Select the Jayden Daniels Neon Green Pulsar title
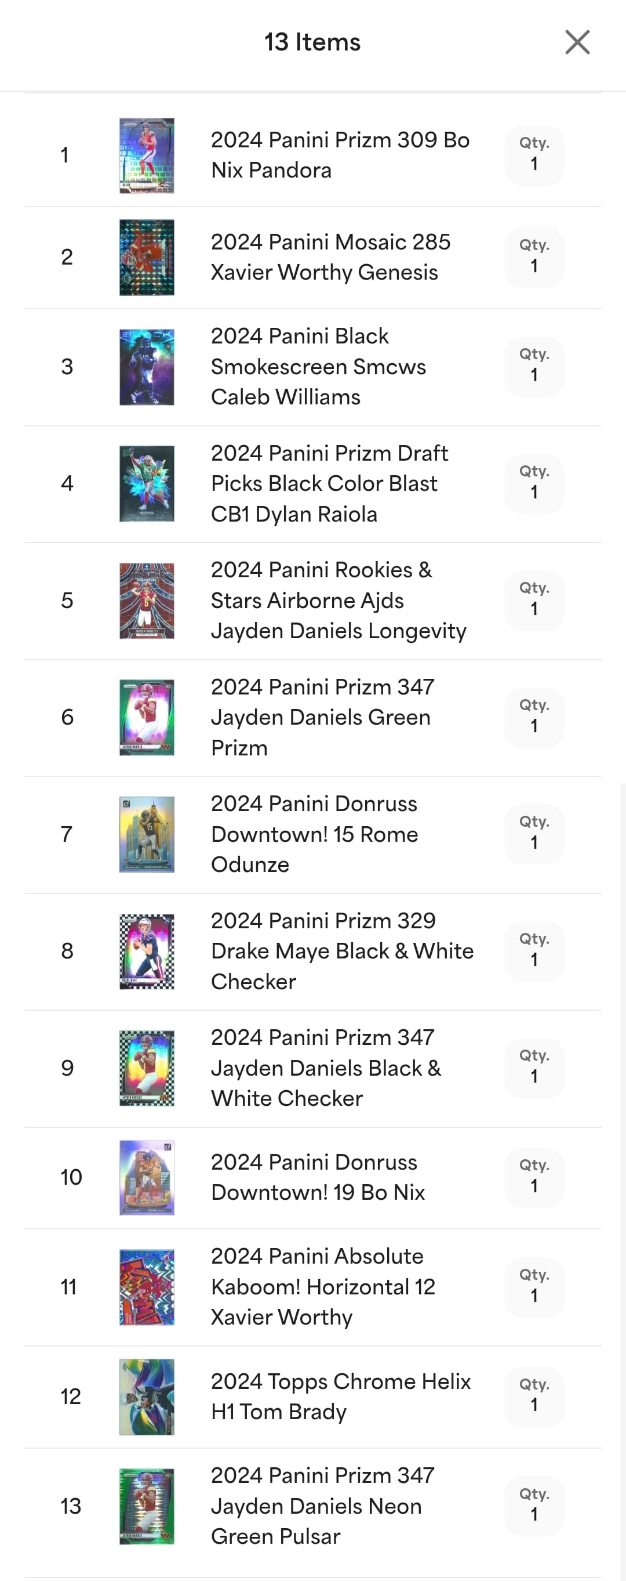Screen dimensions: 626x1581 click(322, 1506)
